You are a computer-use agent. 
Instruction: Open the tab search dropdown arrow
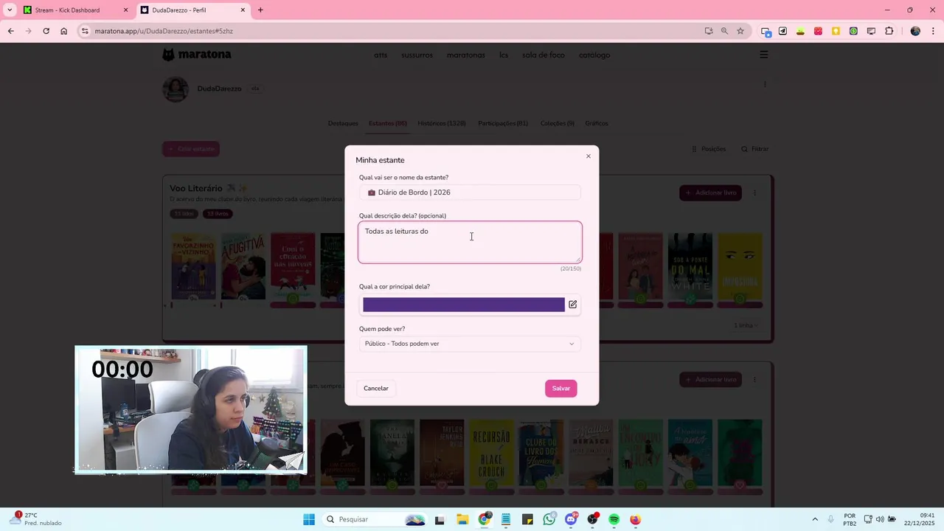tap(10, 10)
